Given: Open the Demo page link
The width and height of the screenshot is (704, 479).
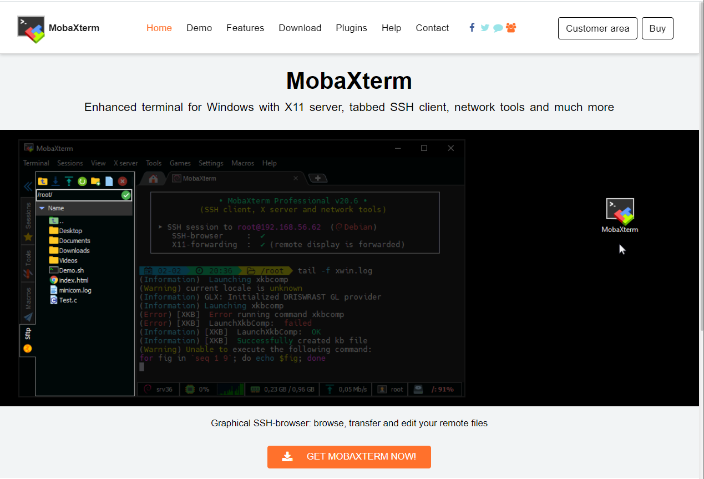Looking at the screenshot, I should point(199,28).
